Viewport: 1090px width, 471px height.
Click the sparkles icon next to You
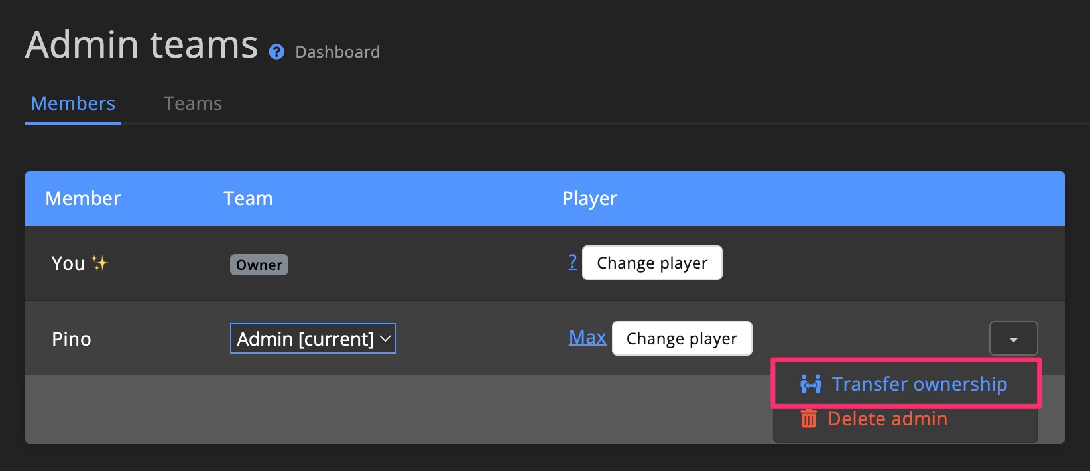click(101, 263)
